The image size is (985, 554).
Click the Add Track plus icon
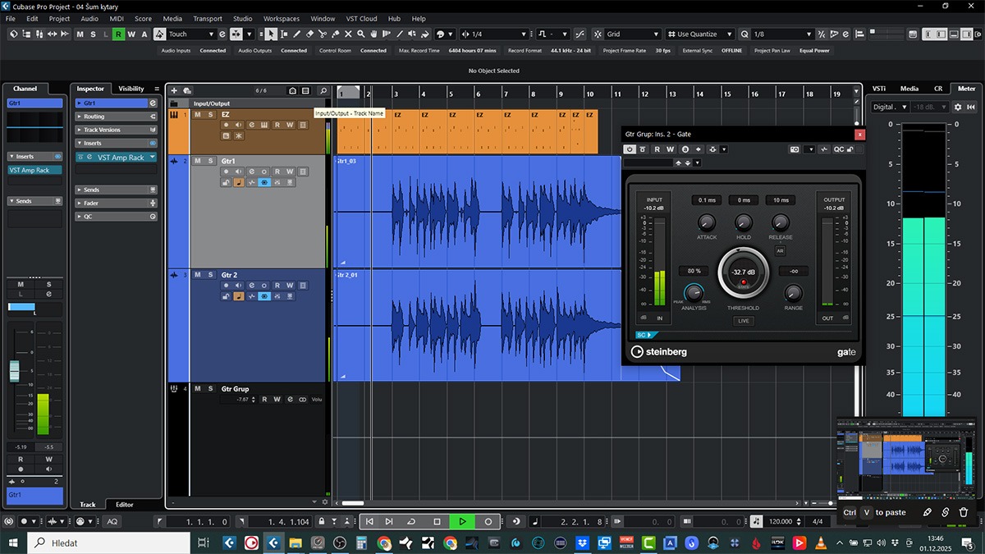click(x=174, y=90)
